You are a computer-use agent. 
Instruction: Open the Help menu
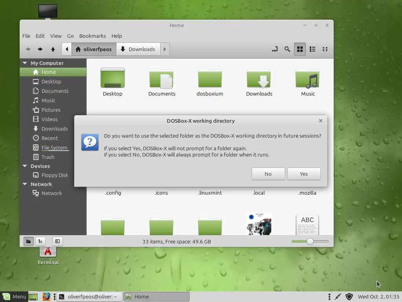(x=117, y=36)
